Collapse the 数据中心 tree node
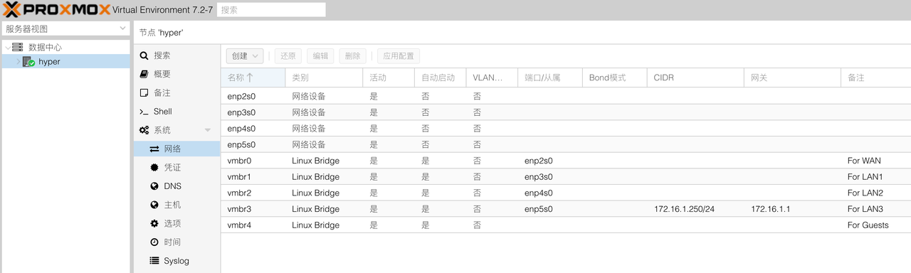Screen dimensions: 911x273 click(7, 47)
